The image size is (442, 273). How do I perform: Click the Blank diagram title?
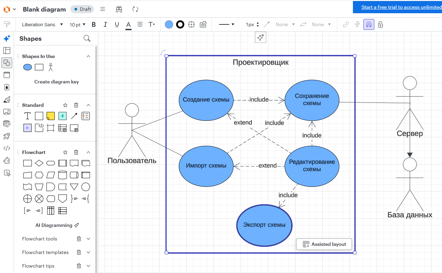click(x=44, y=9)
